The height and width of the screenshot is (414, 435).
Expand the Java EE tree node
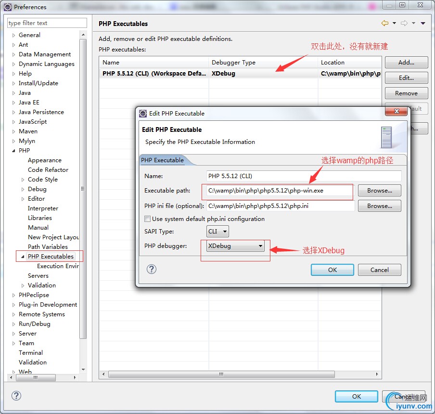[13, 103]
